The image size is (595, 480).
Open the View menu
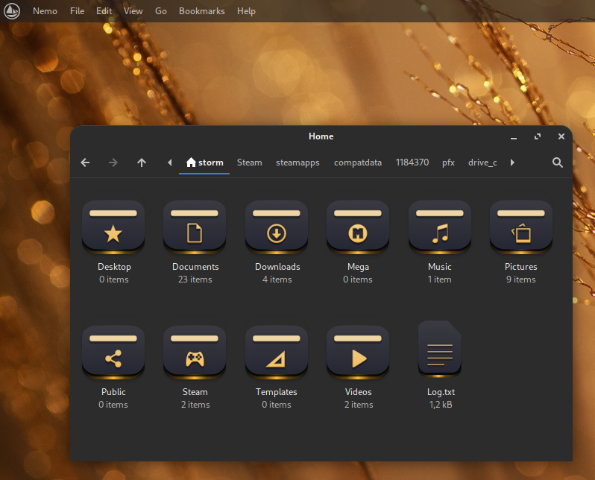coord(133,11)
